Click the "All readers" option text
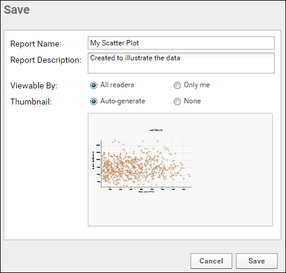 [117, 85]
